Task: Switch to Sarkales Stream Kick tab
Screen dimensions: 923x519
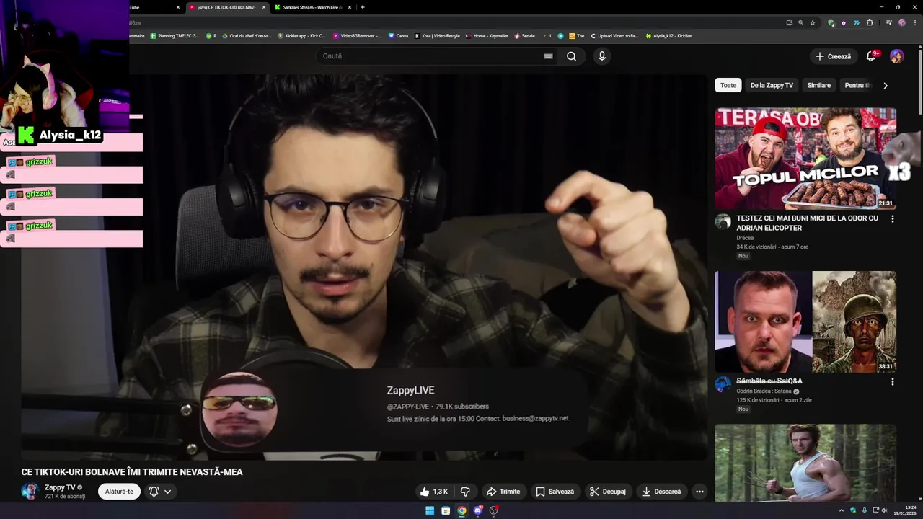Action: [x=312, y=7]
